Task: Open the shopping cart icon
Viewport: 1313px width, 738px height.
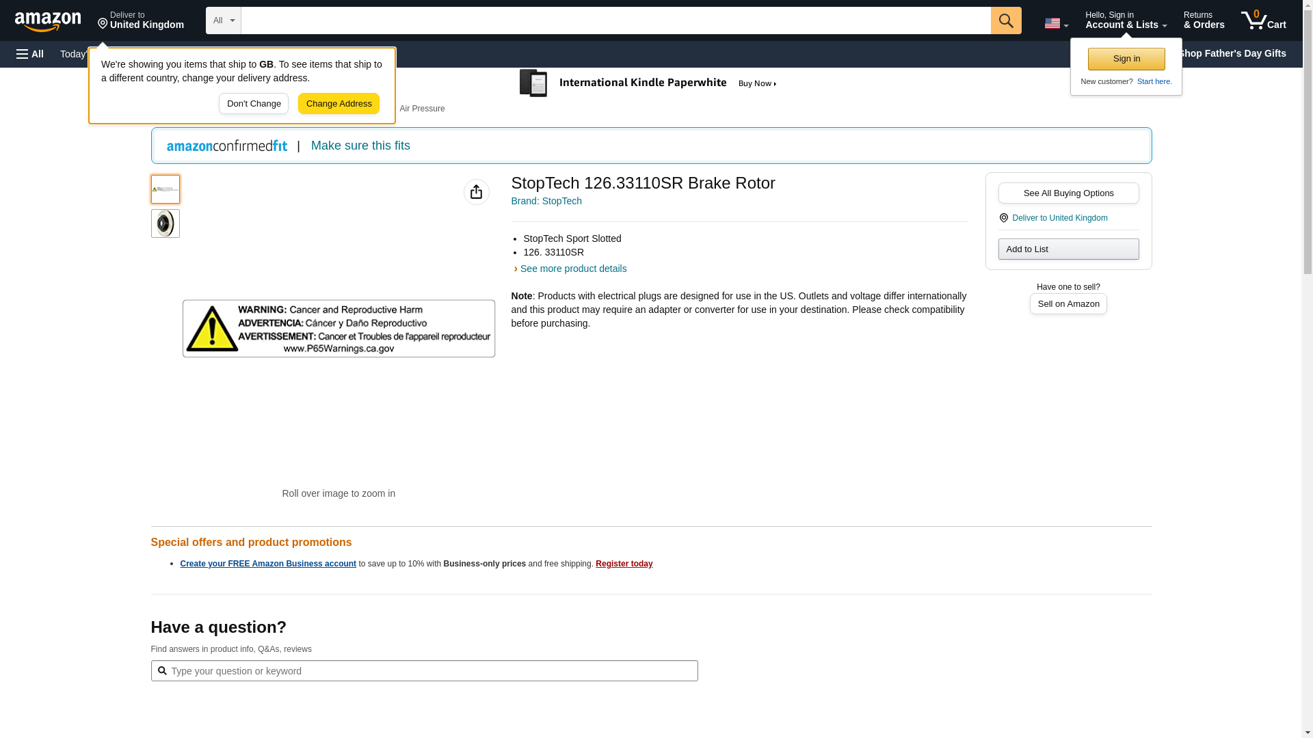Action: tap(1263, 20)
